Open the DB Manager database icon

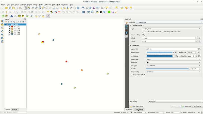coord(83,12)
